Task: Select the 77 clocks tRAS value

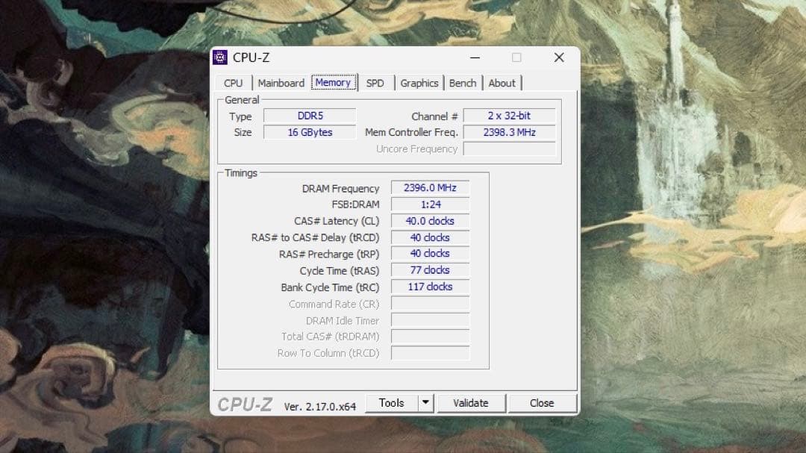Action: (431, 270)
